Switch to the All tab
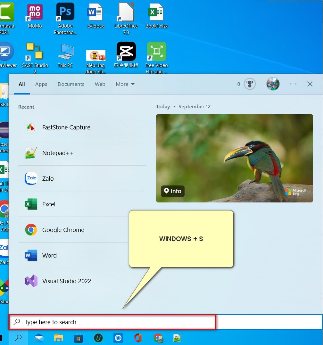 pos(21,84)
